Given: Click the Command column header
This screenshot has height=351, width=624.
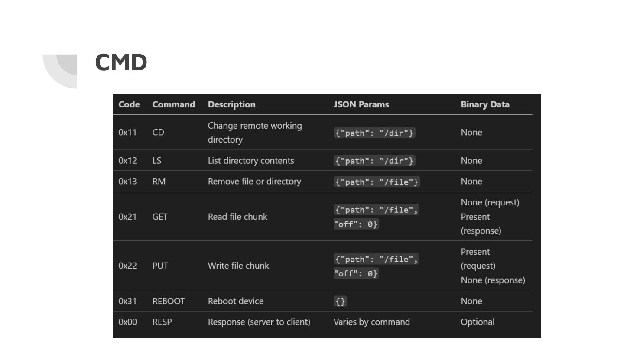Looking at the screenshot, I should pyautogui.click(x=173, y=104).
